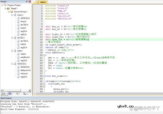The width and height of the screenshot is (163, 114).
Task: Fold the UARTInit function block at line 20
Action: point(44,55)
